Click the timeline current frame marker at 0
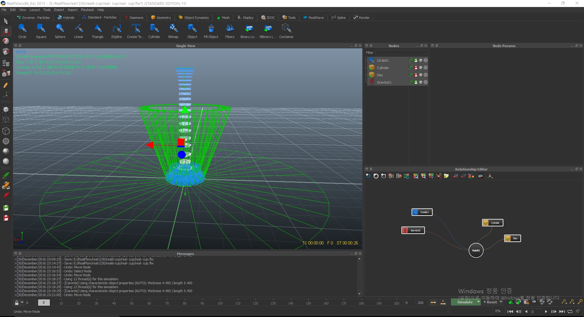 (44, 303)
